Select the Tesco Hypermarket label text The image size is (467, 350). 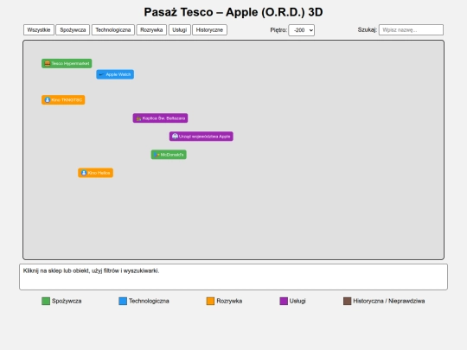point(70,63)
